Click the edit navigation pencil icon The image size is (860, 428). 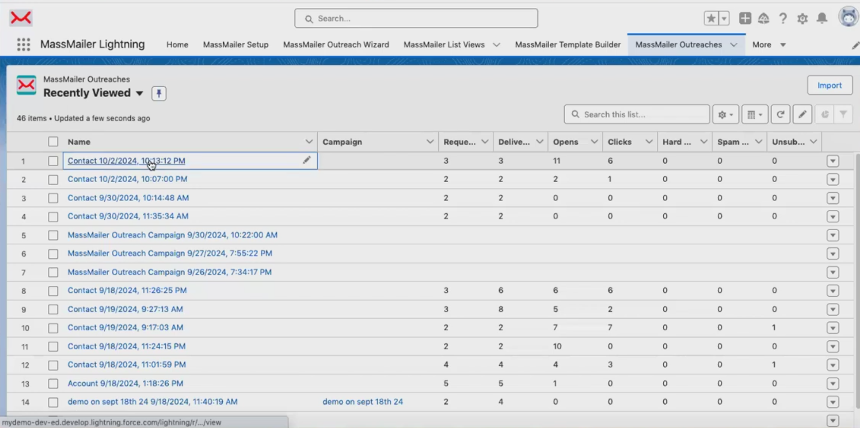tap(855, 45)
